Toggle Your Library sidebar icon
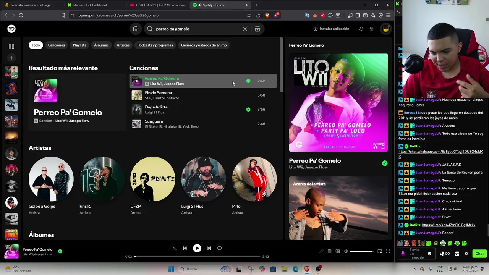This screenshot has height=275, width=489. [11, 46]
